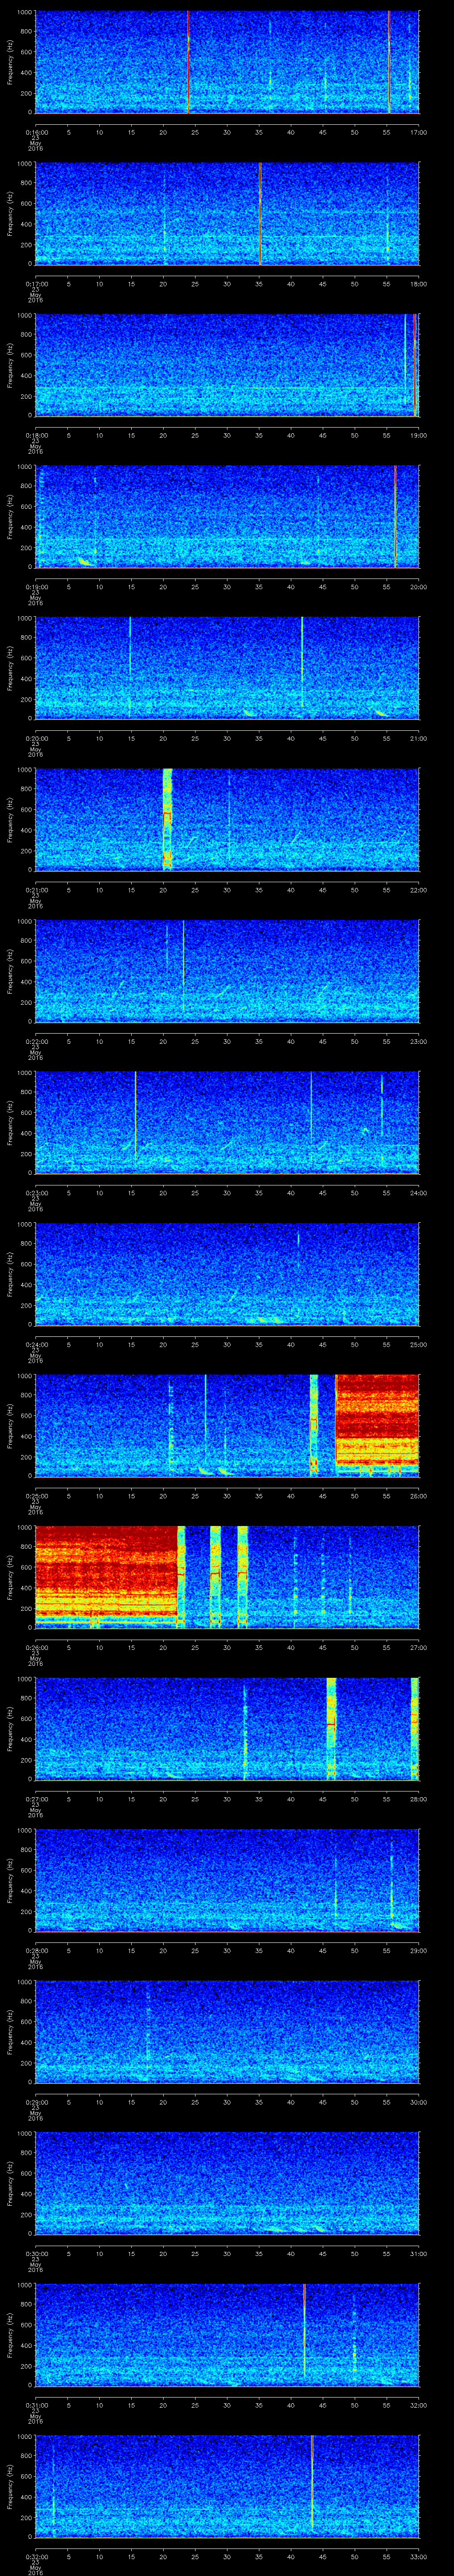Click the '0:25:00' start time label
The height and width of the screenshot is (2576, 454).
(36, 1496)
